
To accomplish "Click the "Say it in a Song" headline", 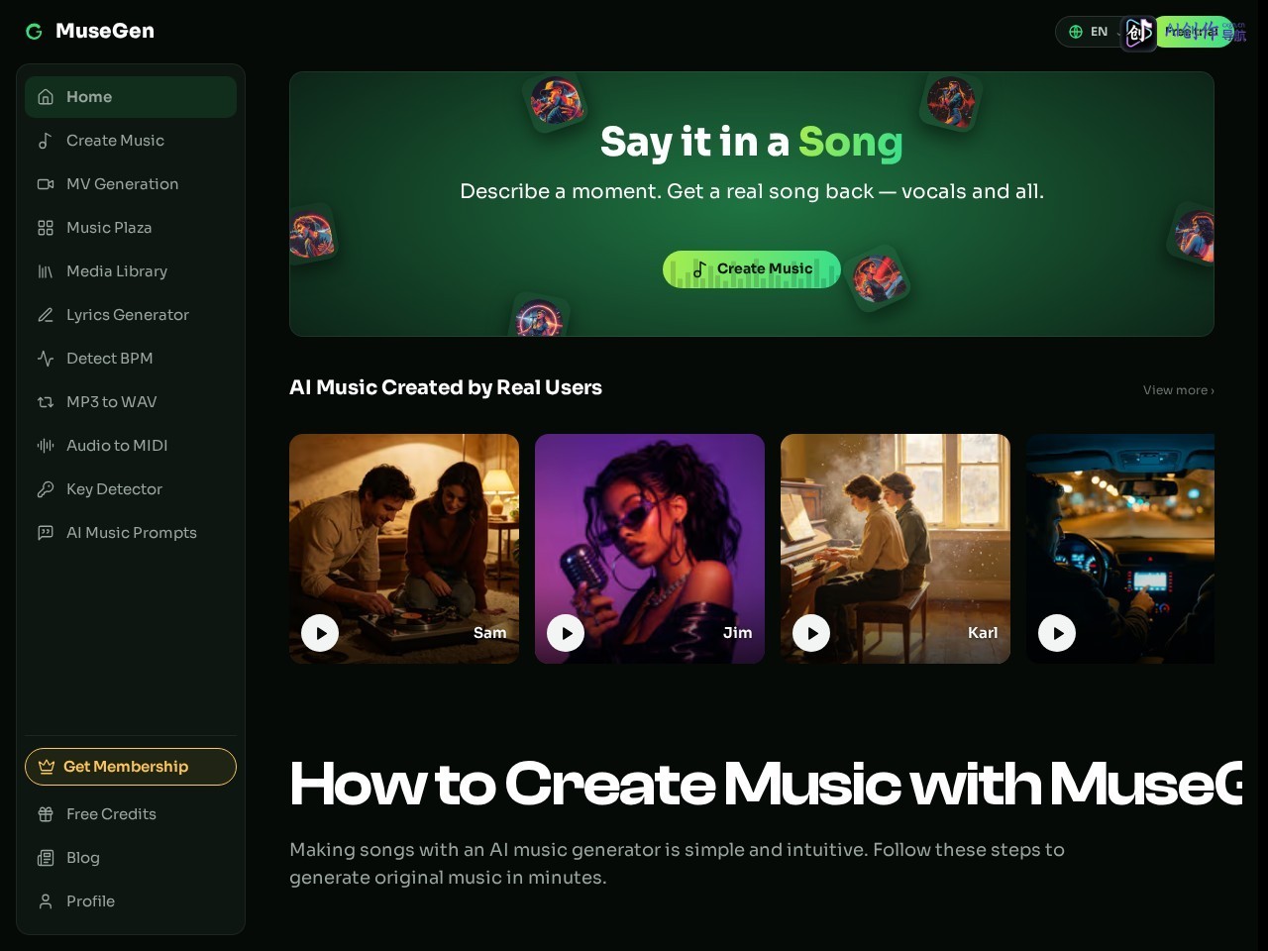I will point(752,143).
